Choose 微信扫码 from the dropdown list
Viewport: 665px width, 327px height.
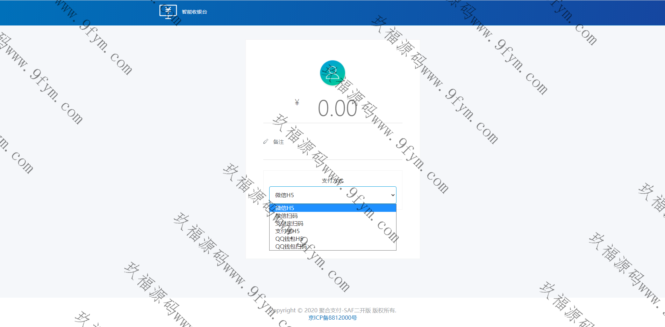(287, 216)
